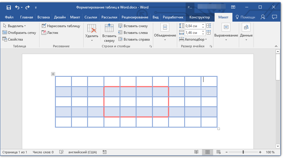Screen dimensions: 283x158
Task: Switch to Read Mode view
Action: (x=196, y=152)
